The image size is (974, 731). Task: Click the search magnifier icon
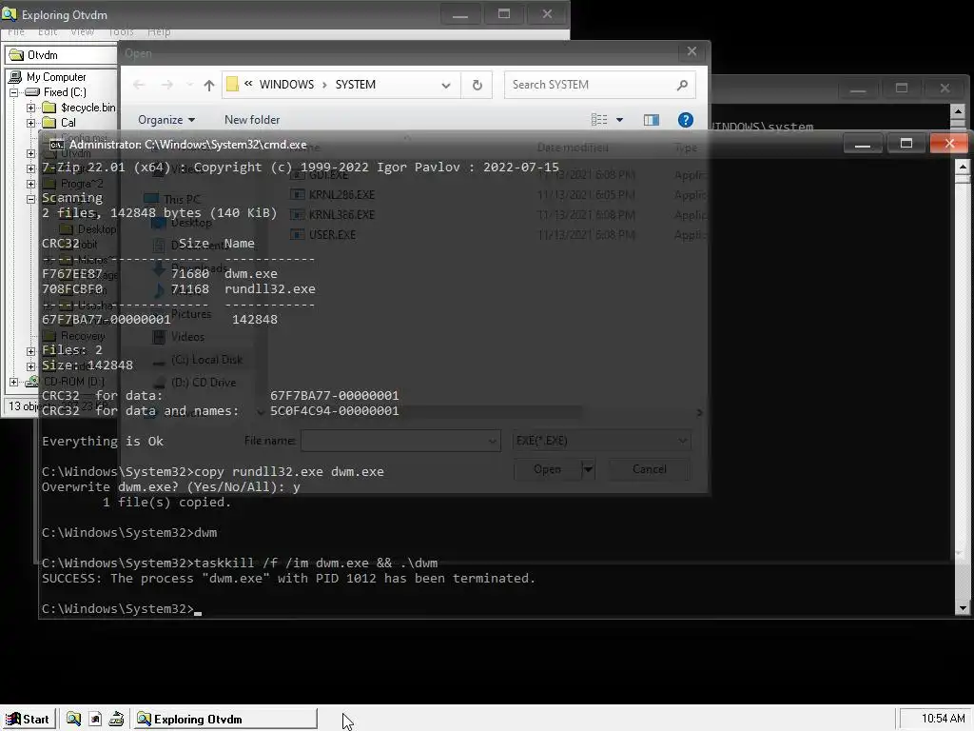682,85
